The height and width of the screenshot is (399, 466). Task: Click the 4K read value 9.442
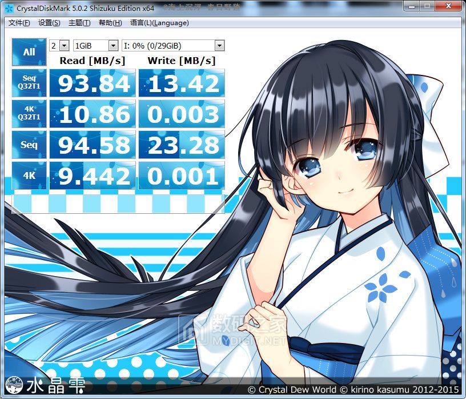click(93, 175)
